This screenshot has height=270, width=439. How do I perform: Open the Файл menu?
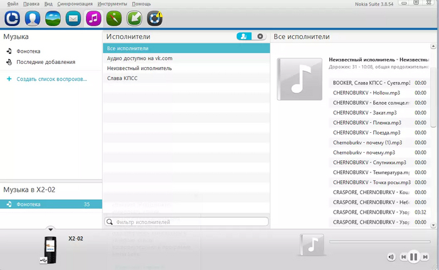tap(13, 4)
